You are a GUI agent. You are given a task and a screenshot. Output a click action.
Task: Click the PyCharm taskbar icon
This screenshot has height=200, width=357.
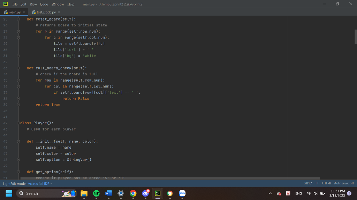click(158, 193)
